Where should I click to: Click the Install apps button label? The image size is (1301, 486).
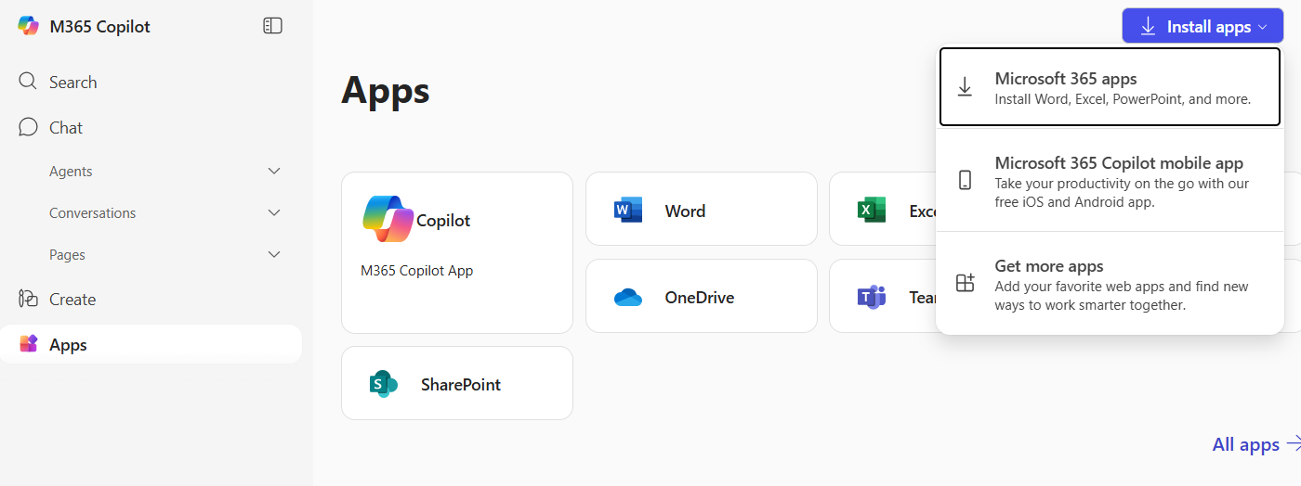[x=1209, y=27]
